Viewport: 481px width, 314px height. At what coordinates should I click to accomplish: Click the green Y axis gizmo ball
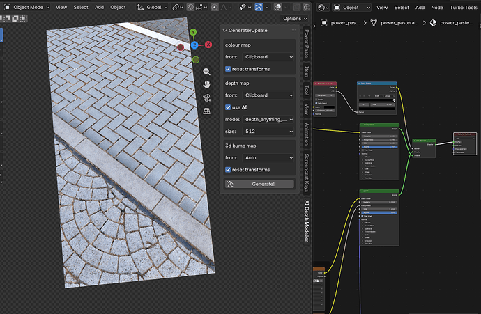click(x=193, y=32)
